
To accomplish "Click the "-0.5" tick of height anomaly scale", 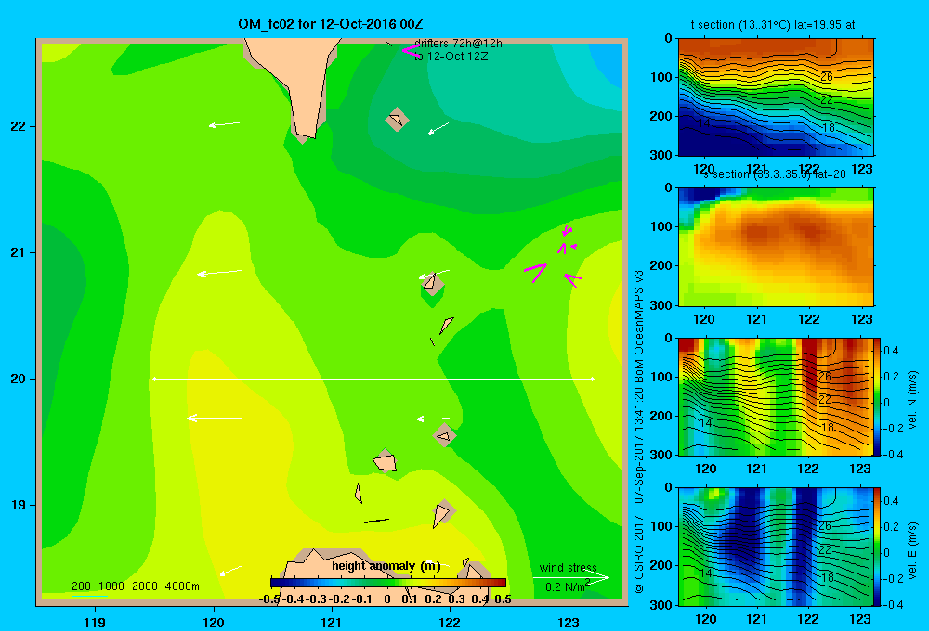I will pyautogui.click(x=269, y=599).
